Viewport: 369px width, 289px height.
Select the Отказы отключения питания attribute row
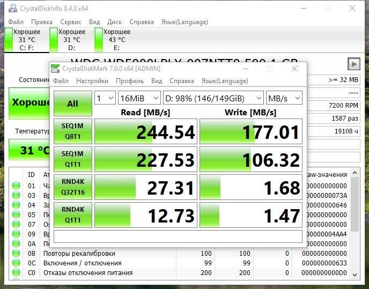point(180,272)
